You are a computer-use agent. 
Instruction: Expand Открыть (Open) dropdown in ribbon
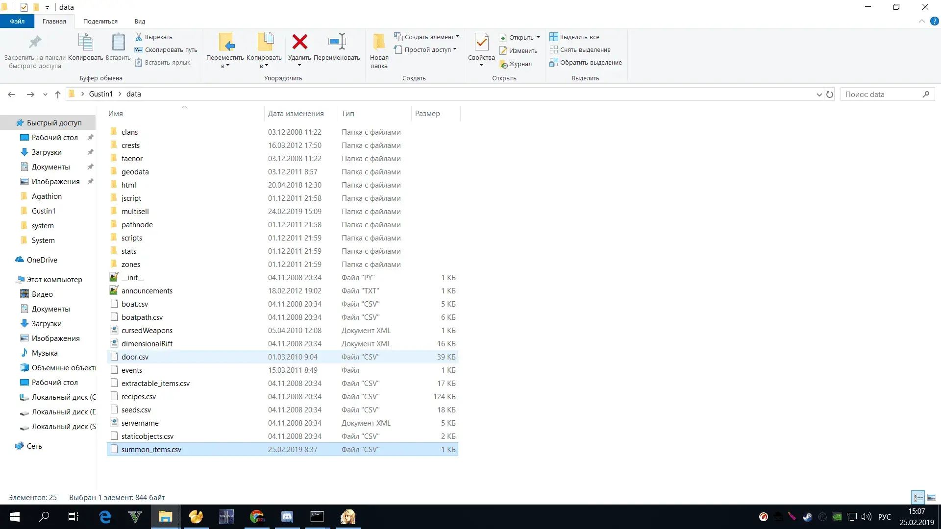click(520, 37)
